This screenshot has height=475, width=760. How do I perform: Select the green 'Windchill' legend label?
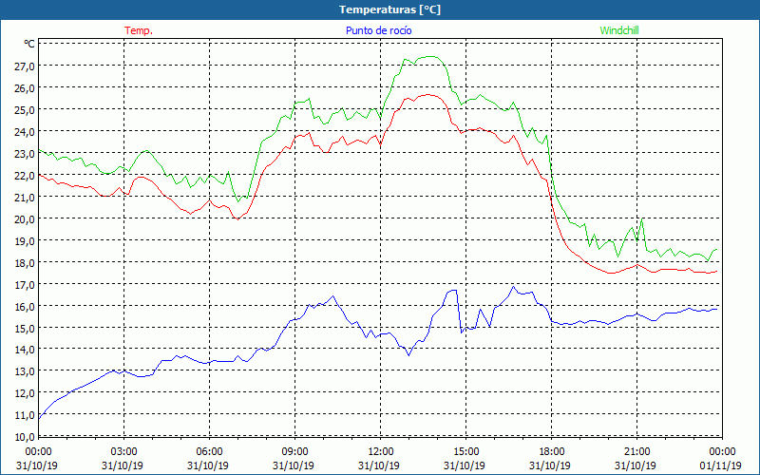(x=619, y=30)
